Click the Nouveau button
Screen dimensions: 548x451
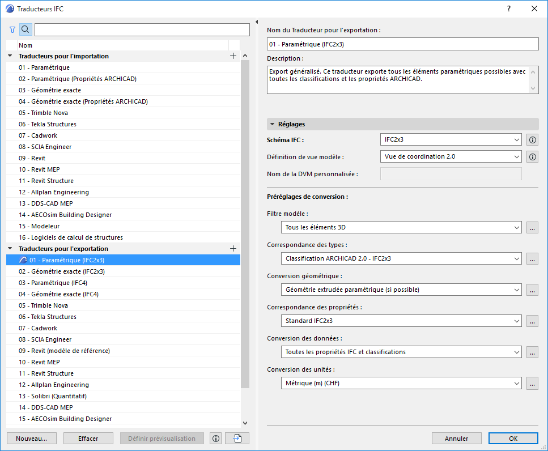point(31,438)
